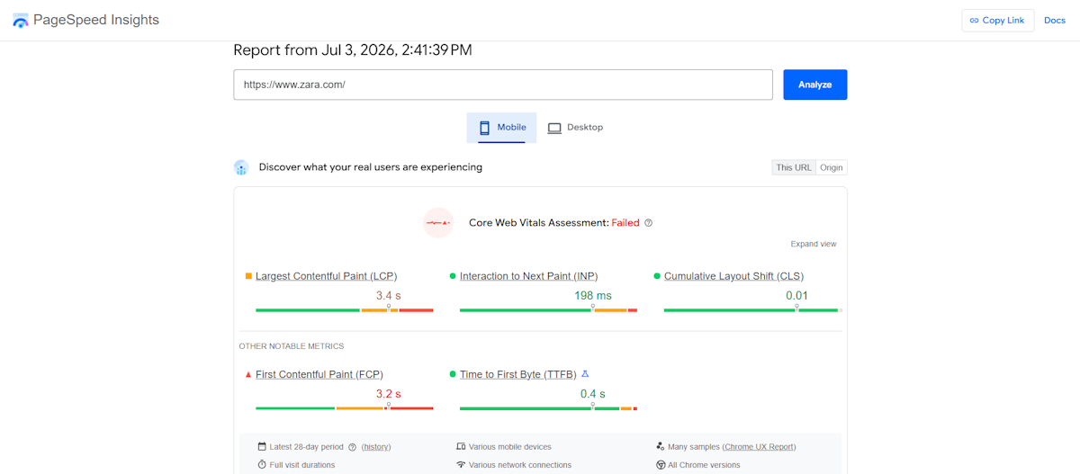The width and height of the screenshot is (1080, 474).
Task: Switch to the Mobile tab
Action: (x=501, y=128)
